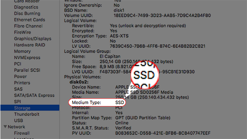The width and height of the screenshot is (247, 139).
Task: Select Diagnostics in the sidebar
Action: coord(26,7)
